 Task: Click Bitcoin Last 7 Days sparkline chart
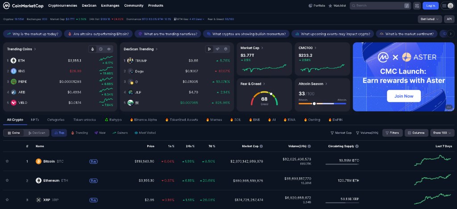point(432,160)
